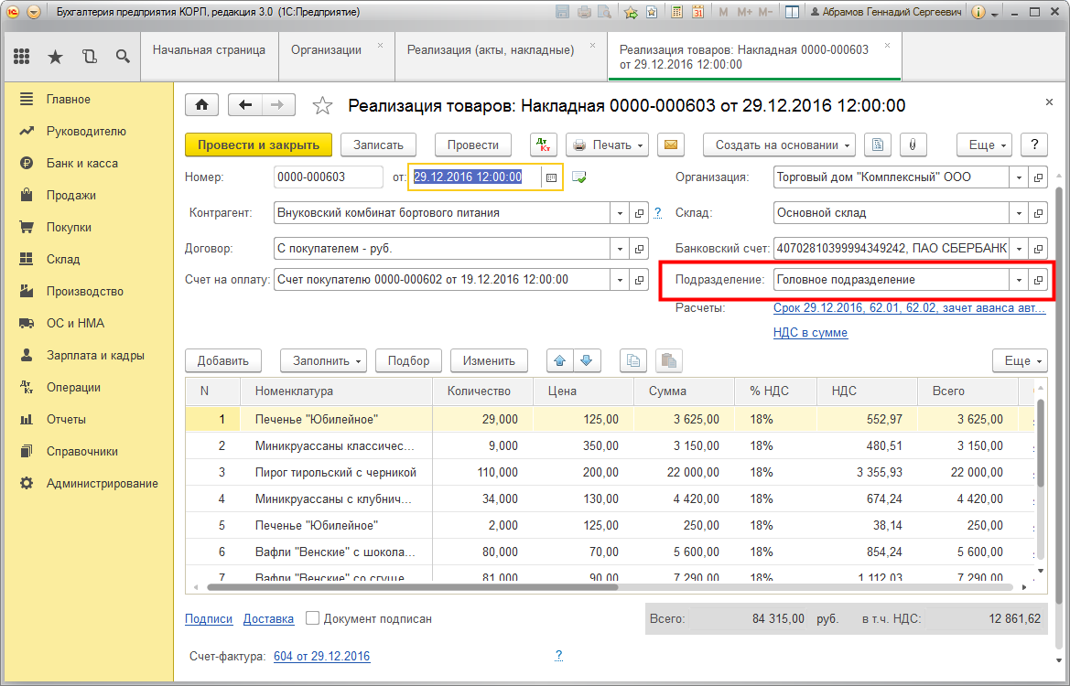Click the Записать button
Viewport: 1070px width, 686px height.
tap(378, 145)
